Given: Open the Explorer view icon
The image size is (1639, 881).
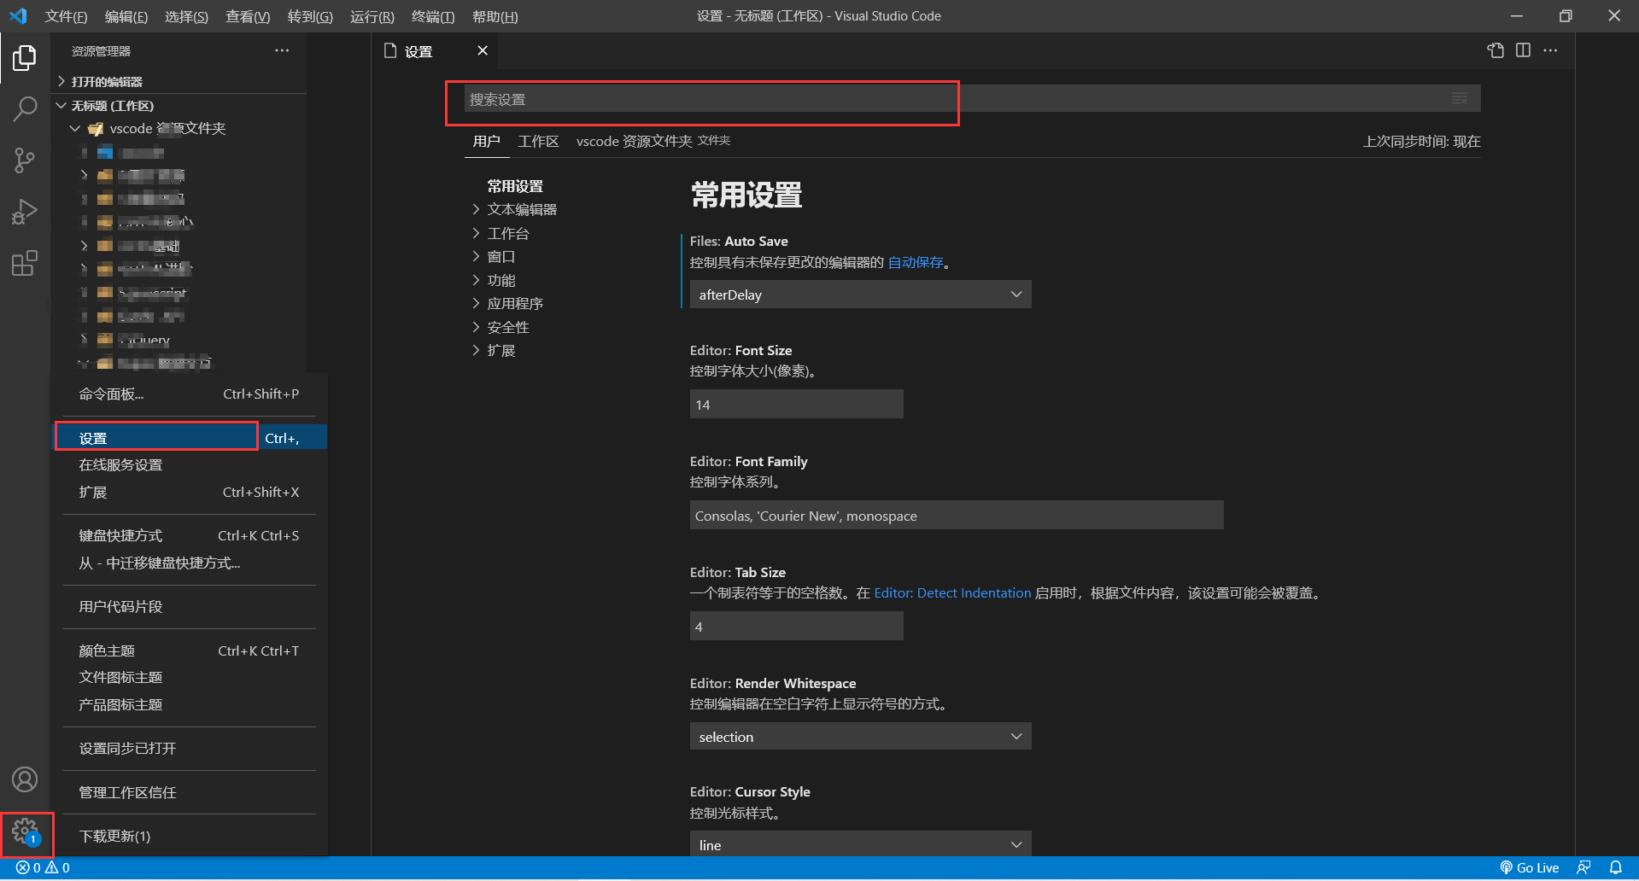Looking at the screenshot, I should pos(25,58).
